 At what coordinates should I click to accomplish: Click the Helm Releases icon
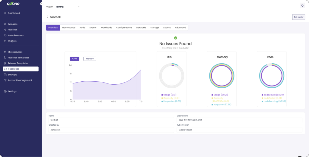pos(5,35)
